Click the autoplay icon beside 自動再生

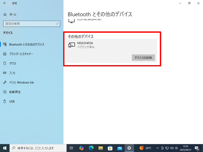(5, 92)
